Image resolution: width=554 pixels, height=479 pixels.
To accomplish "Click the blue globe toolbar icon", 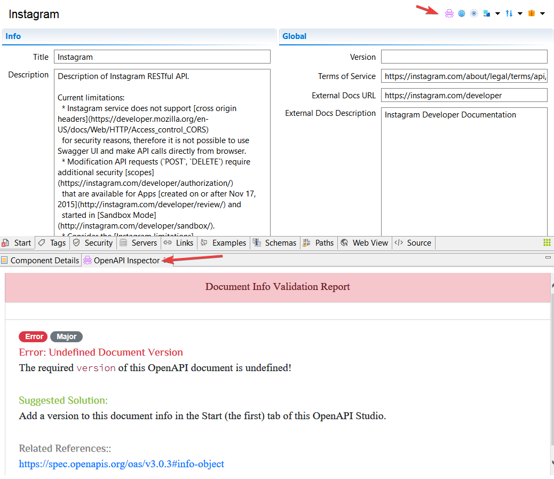I will tap(462, 13).
